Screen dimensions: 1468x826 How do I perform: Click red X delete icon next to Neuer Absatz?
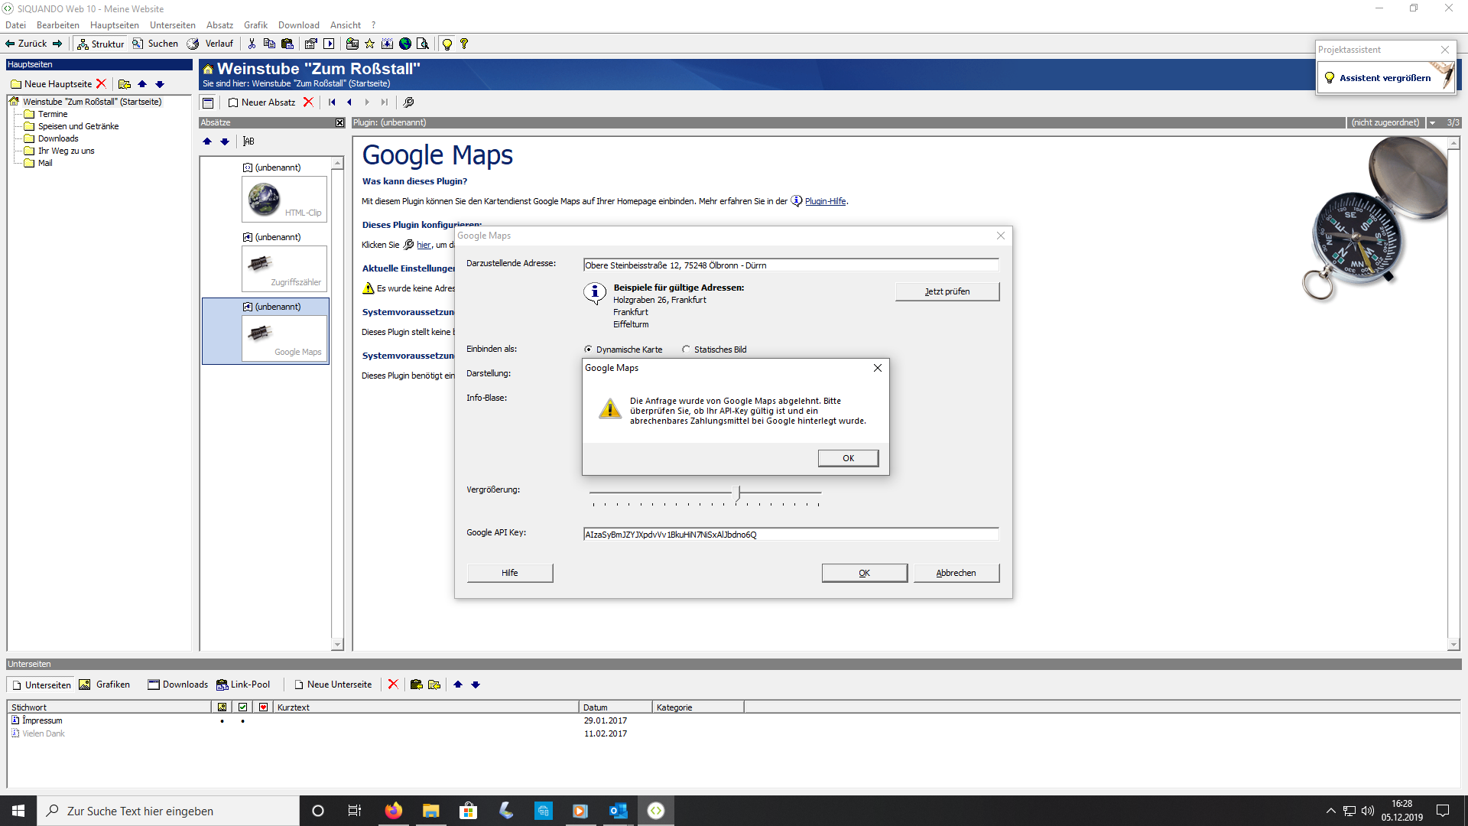coord(308,102)
